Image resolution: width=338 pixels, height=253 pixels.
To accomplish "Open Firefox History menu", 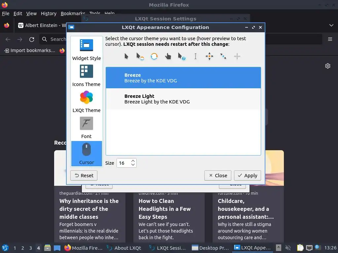I will [49, 14].
